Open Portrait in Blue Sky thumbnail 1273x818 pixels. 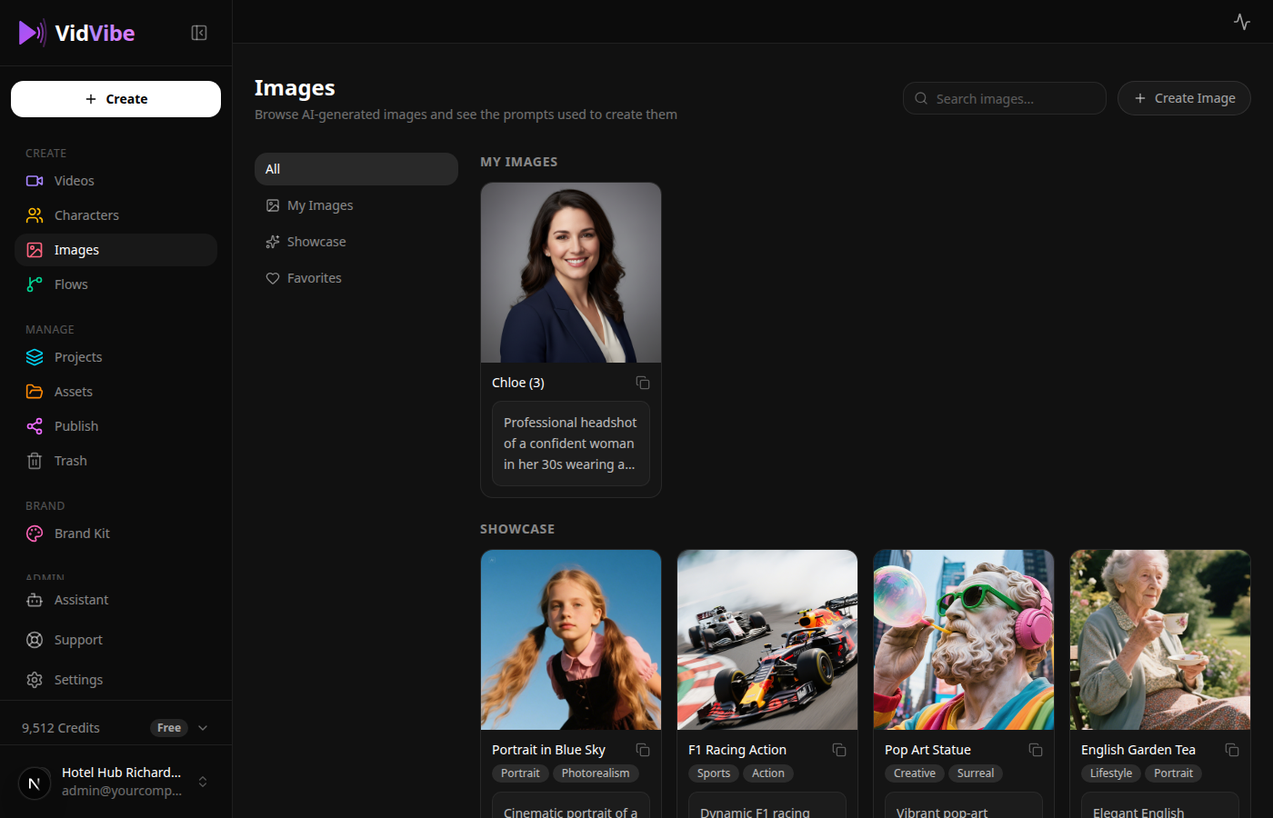point(571,640)
